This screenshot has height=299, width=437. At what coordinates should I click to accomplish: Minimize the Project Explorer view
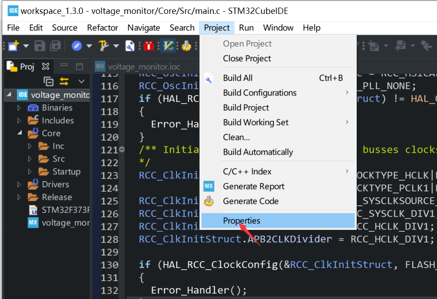click(64, 65)
